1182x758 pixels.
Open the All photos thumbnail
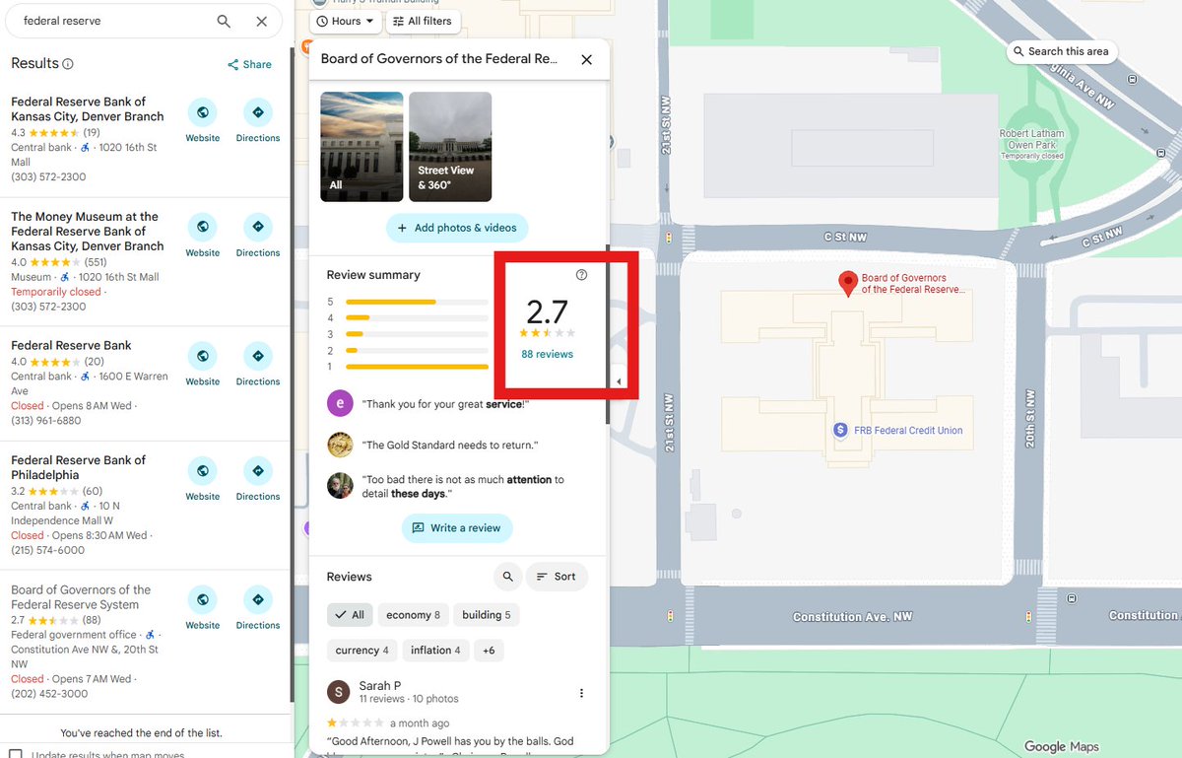[x=361, y=147]
